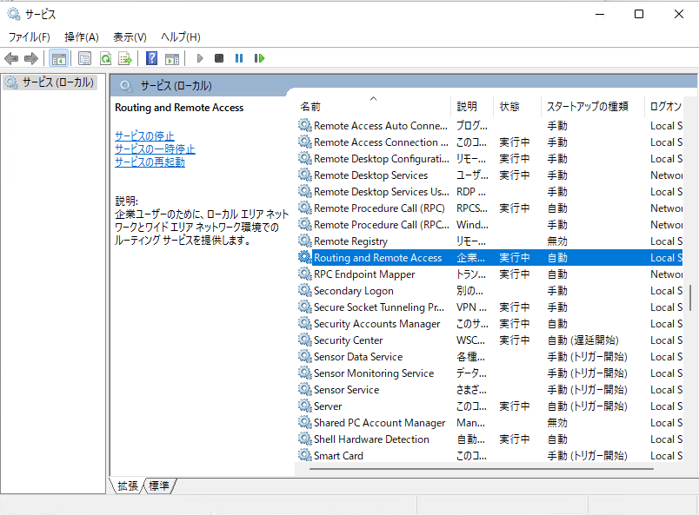Click the Back arrow toolbar icon

[x=11, y=58]
